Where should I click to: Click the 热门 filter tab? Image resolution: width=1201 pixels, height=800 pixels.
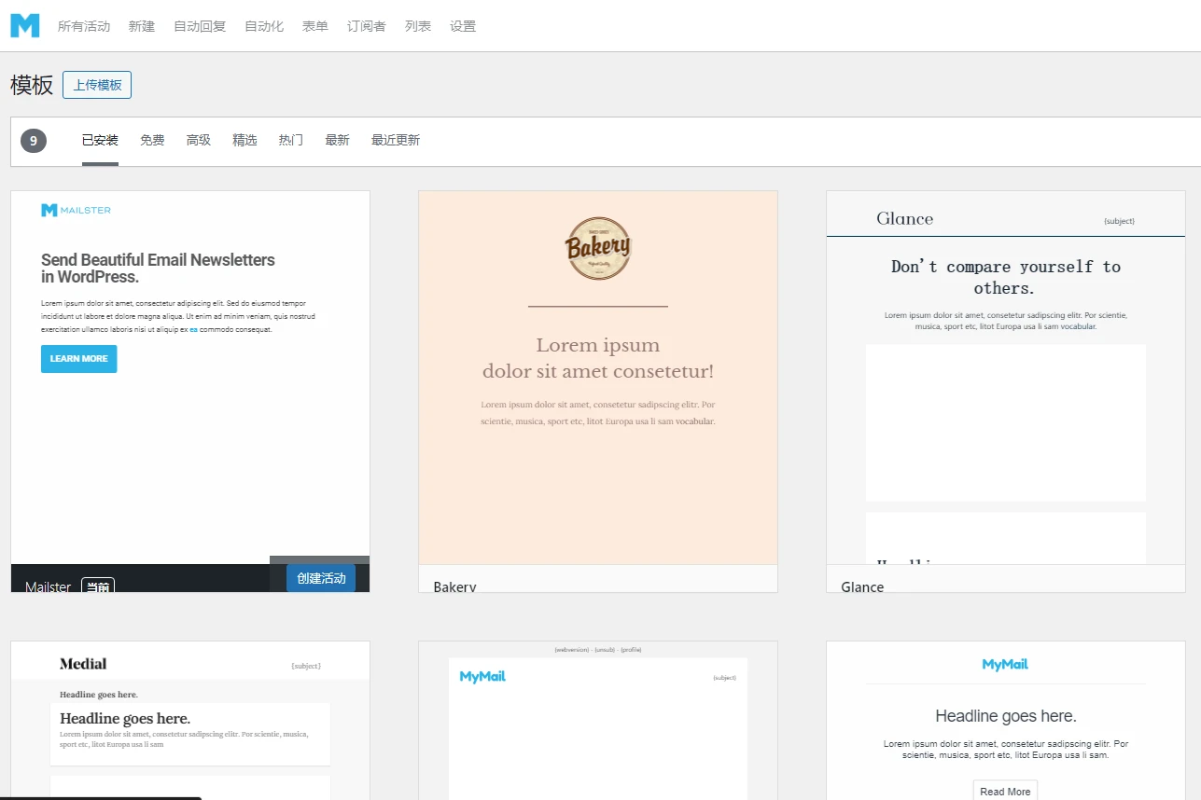290,140
